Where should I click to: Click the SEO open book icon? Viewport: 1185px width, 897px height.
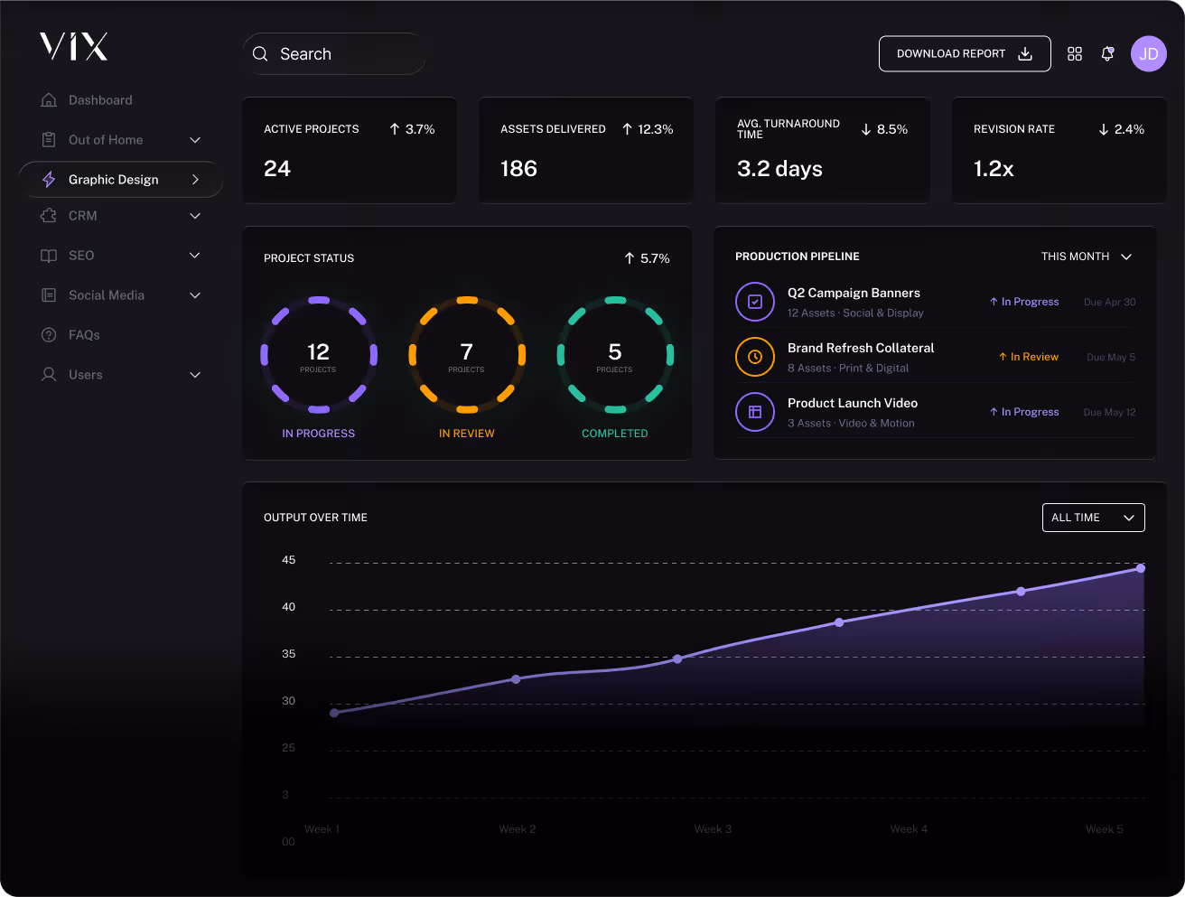[49, 256]
